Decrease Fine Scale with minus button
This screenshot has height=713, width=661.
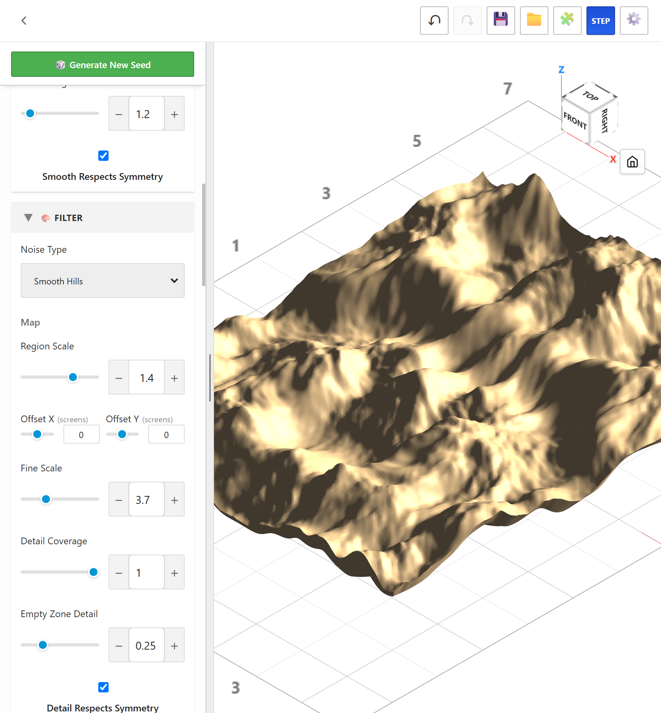click(x=119, y=499)
